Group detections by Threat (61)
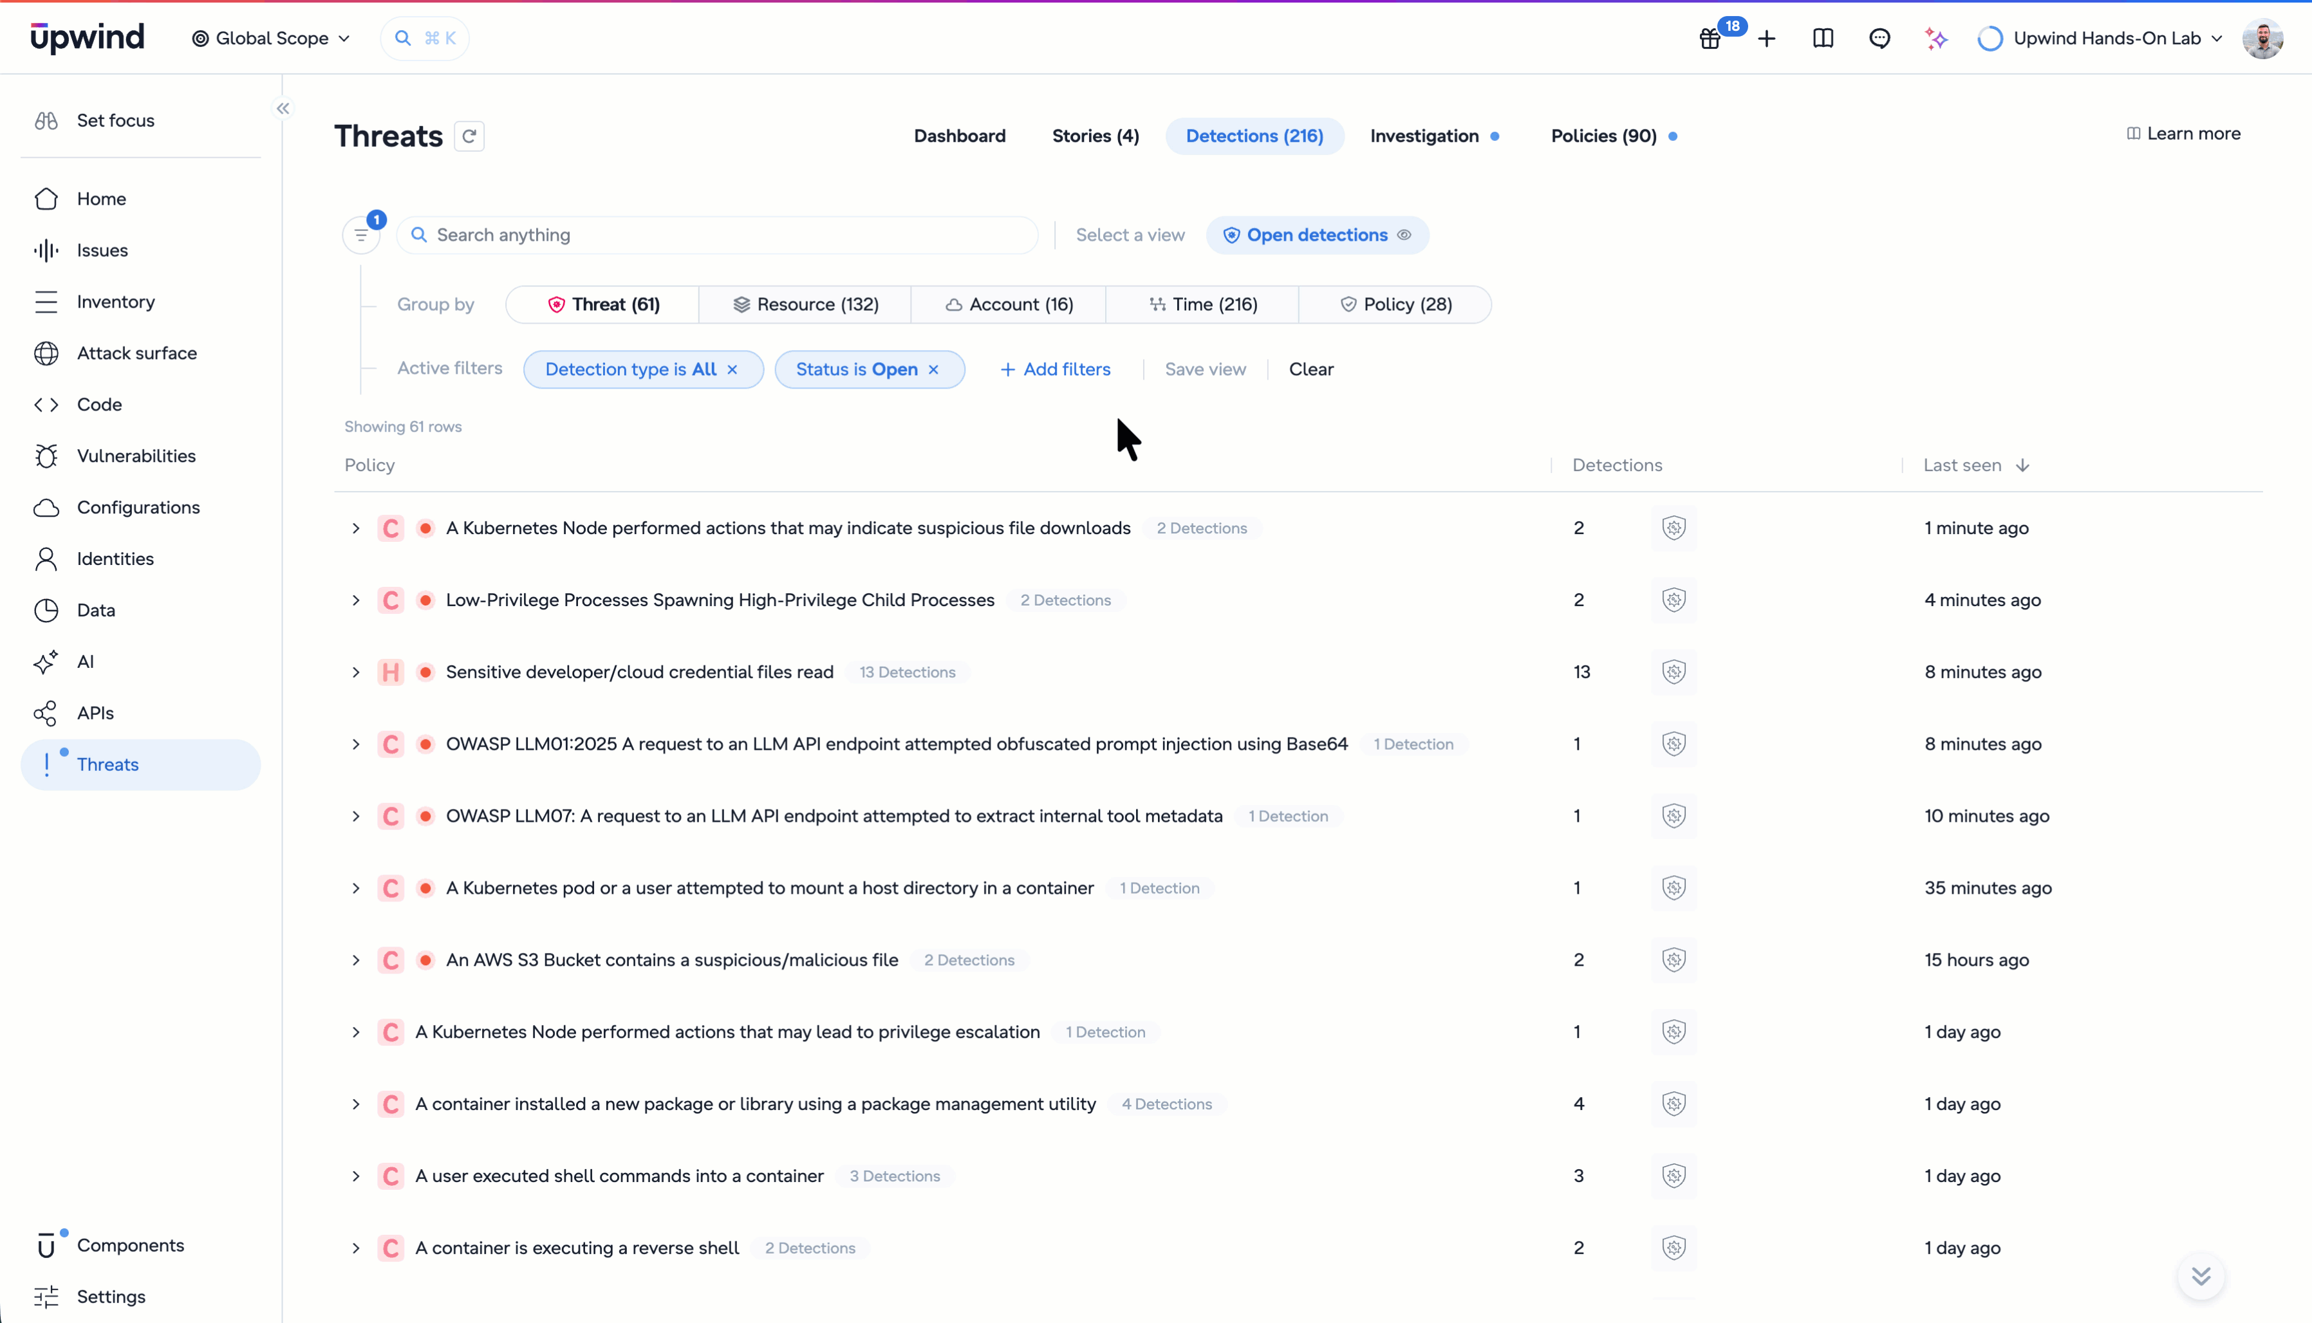Viewport: 2312px width, 1323px height. point(604,304)
